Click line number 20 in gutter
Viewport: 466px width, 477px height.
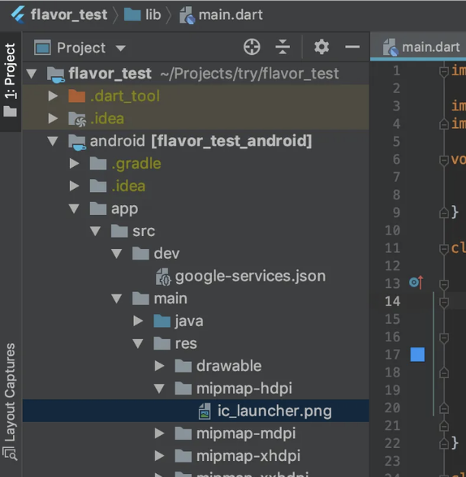[392, 408]
